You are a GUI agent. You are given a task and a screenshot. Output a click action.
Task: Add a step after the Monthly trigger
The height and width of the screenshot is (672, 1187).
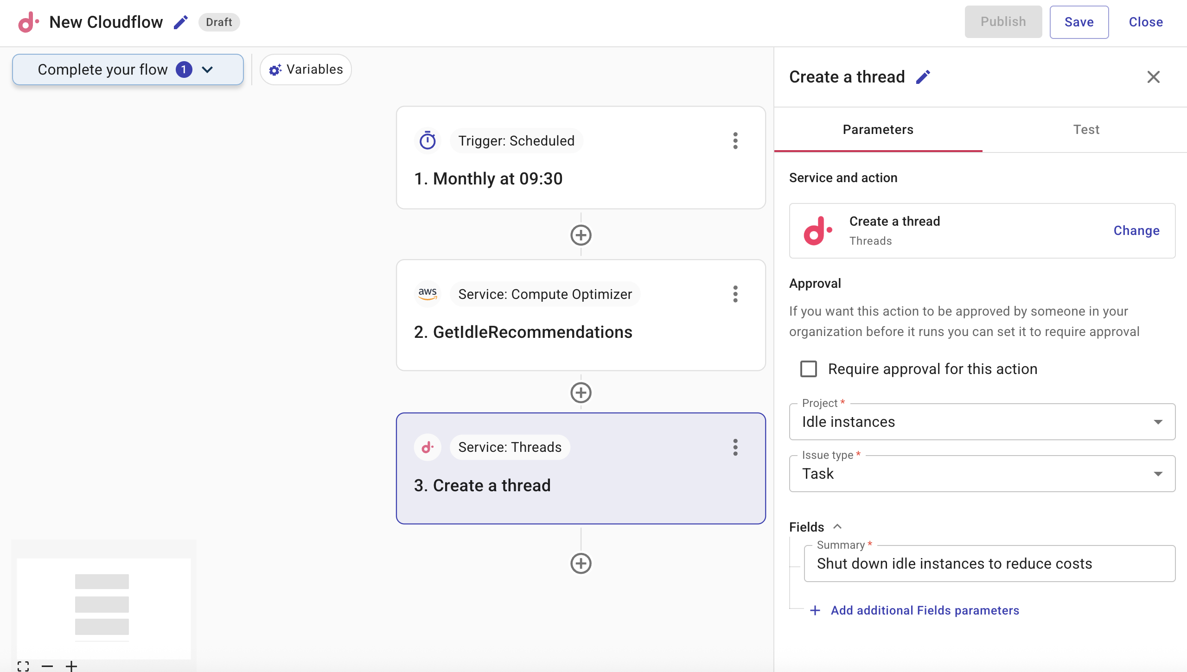click(x=581, y=235)
